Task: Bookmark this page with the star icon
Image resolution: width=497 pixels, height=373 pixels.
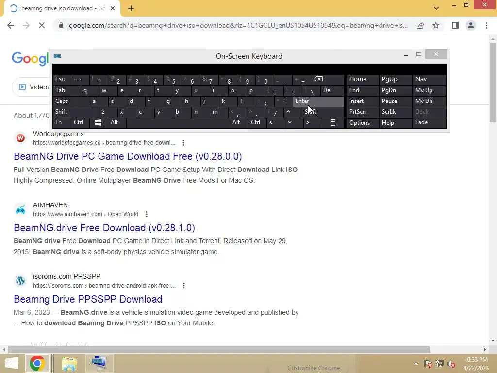Action: pos(436,25)
